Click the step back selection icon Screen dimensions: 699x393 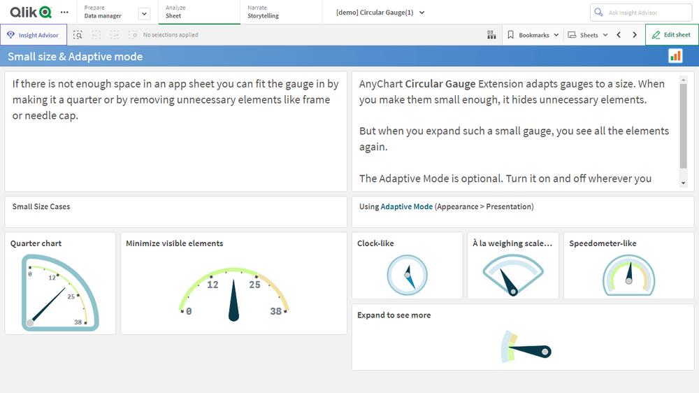coord(96,35)
